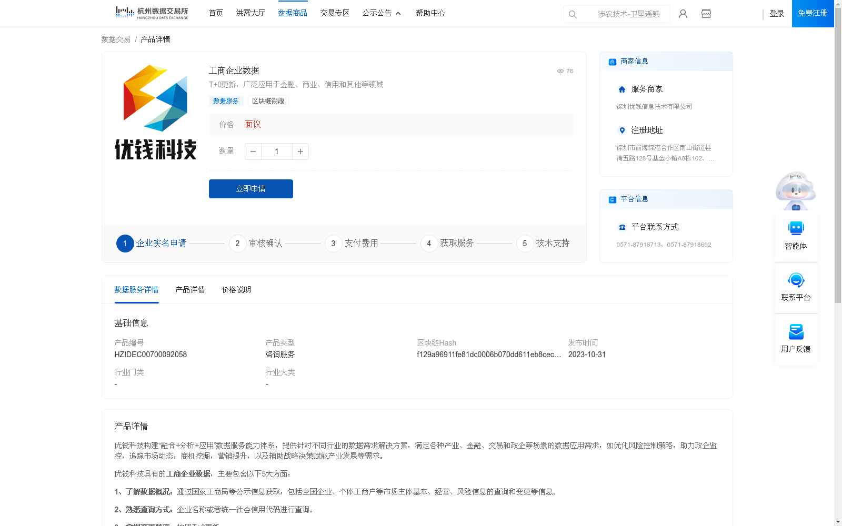Click the 平台联系方式 phone icon
The height and width of the screenshot is (526, 842).
coord(622,227)
